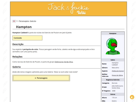Screen dimensions: 137x102
Task: Open the Exército category link
Action: tap(33, 21)
